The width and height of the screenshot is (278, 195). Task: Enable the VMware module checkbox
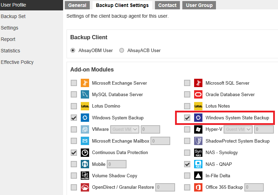(x=74, y=129)
